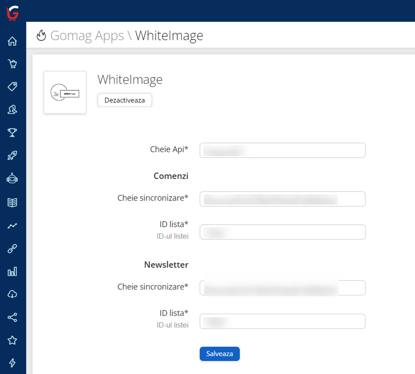Open the bar chart statistics icon
Viewport: 415px width, 374px height.
tap(12, 271)
